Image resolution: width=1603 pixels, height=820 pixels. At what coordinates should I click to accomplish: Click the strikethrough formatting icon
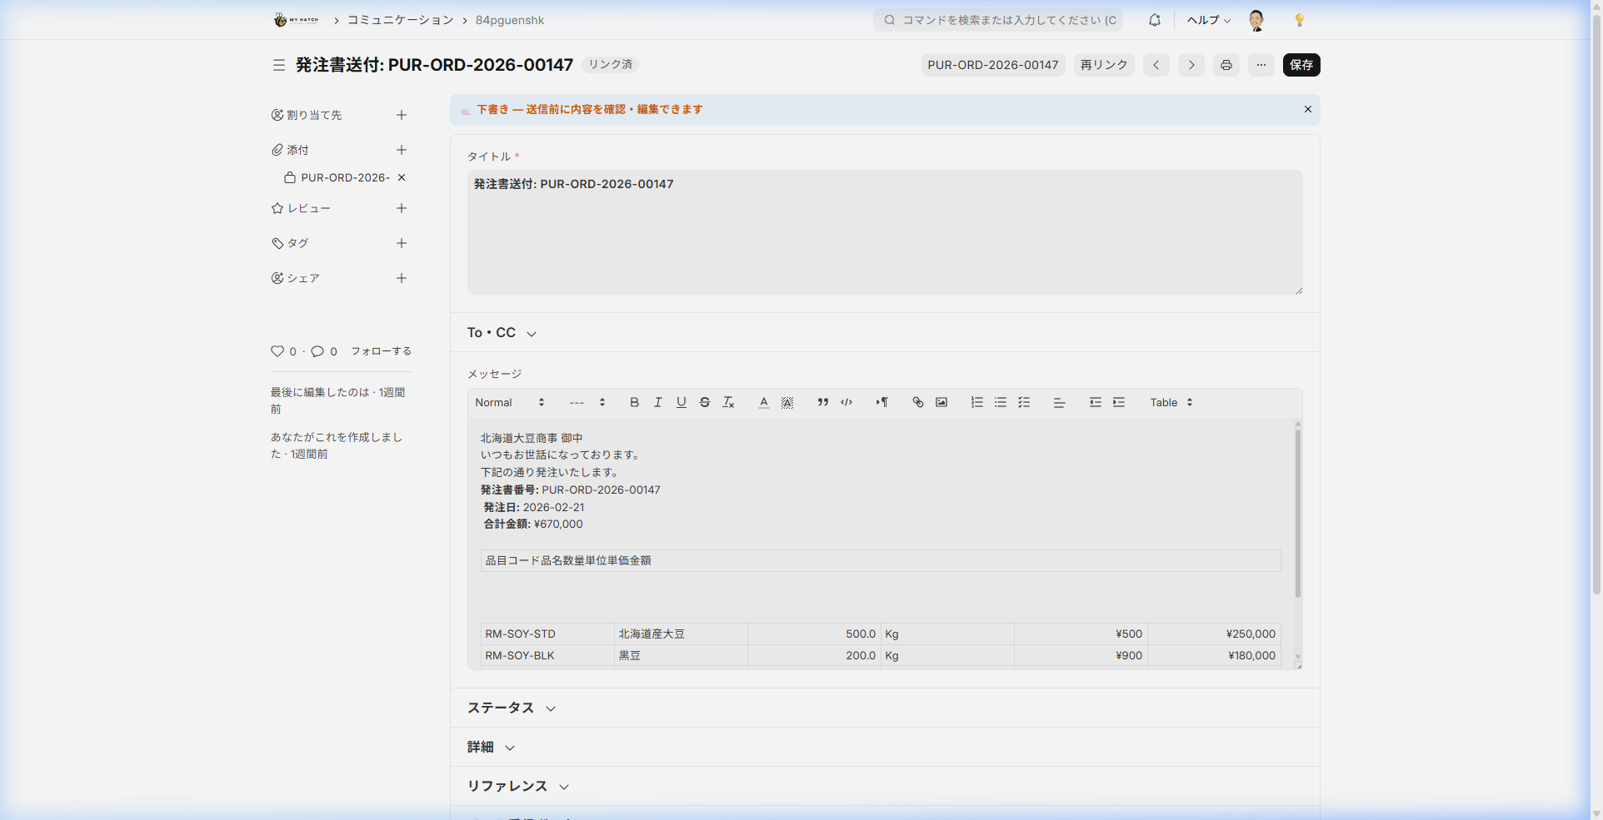point(705,402)
